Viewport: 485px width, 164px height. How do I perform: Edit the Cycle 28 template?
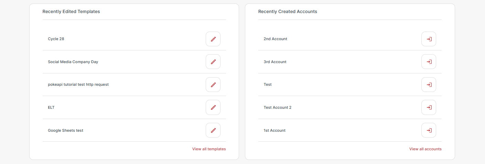pos(213,39)
